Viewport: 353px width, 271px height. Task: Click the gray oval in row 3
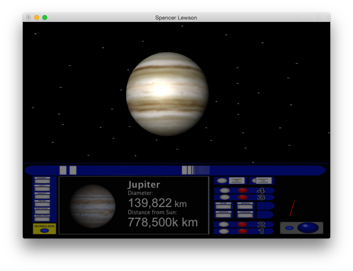click(224, 197)
